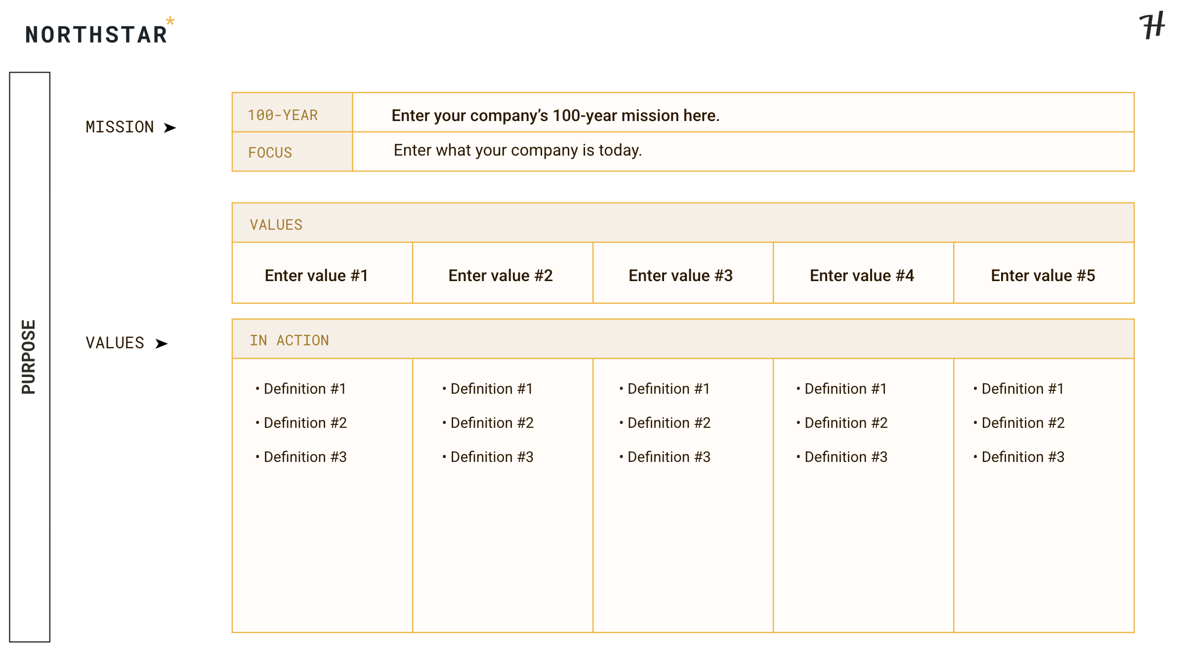
Task: Click Definition #3 under value #1
Action: pyautogui.click(x=305, y=457)
